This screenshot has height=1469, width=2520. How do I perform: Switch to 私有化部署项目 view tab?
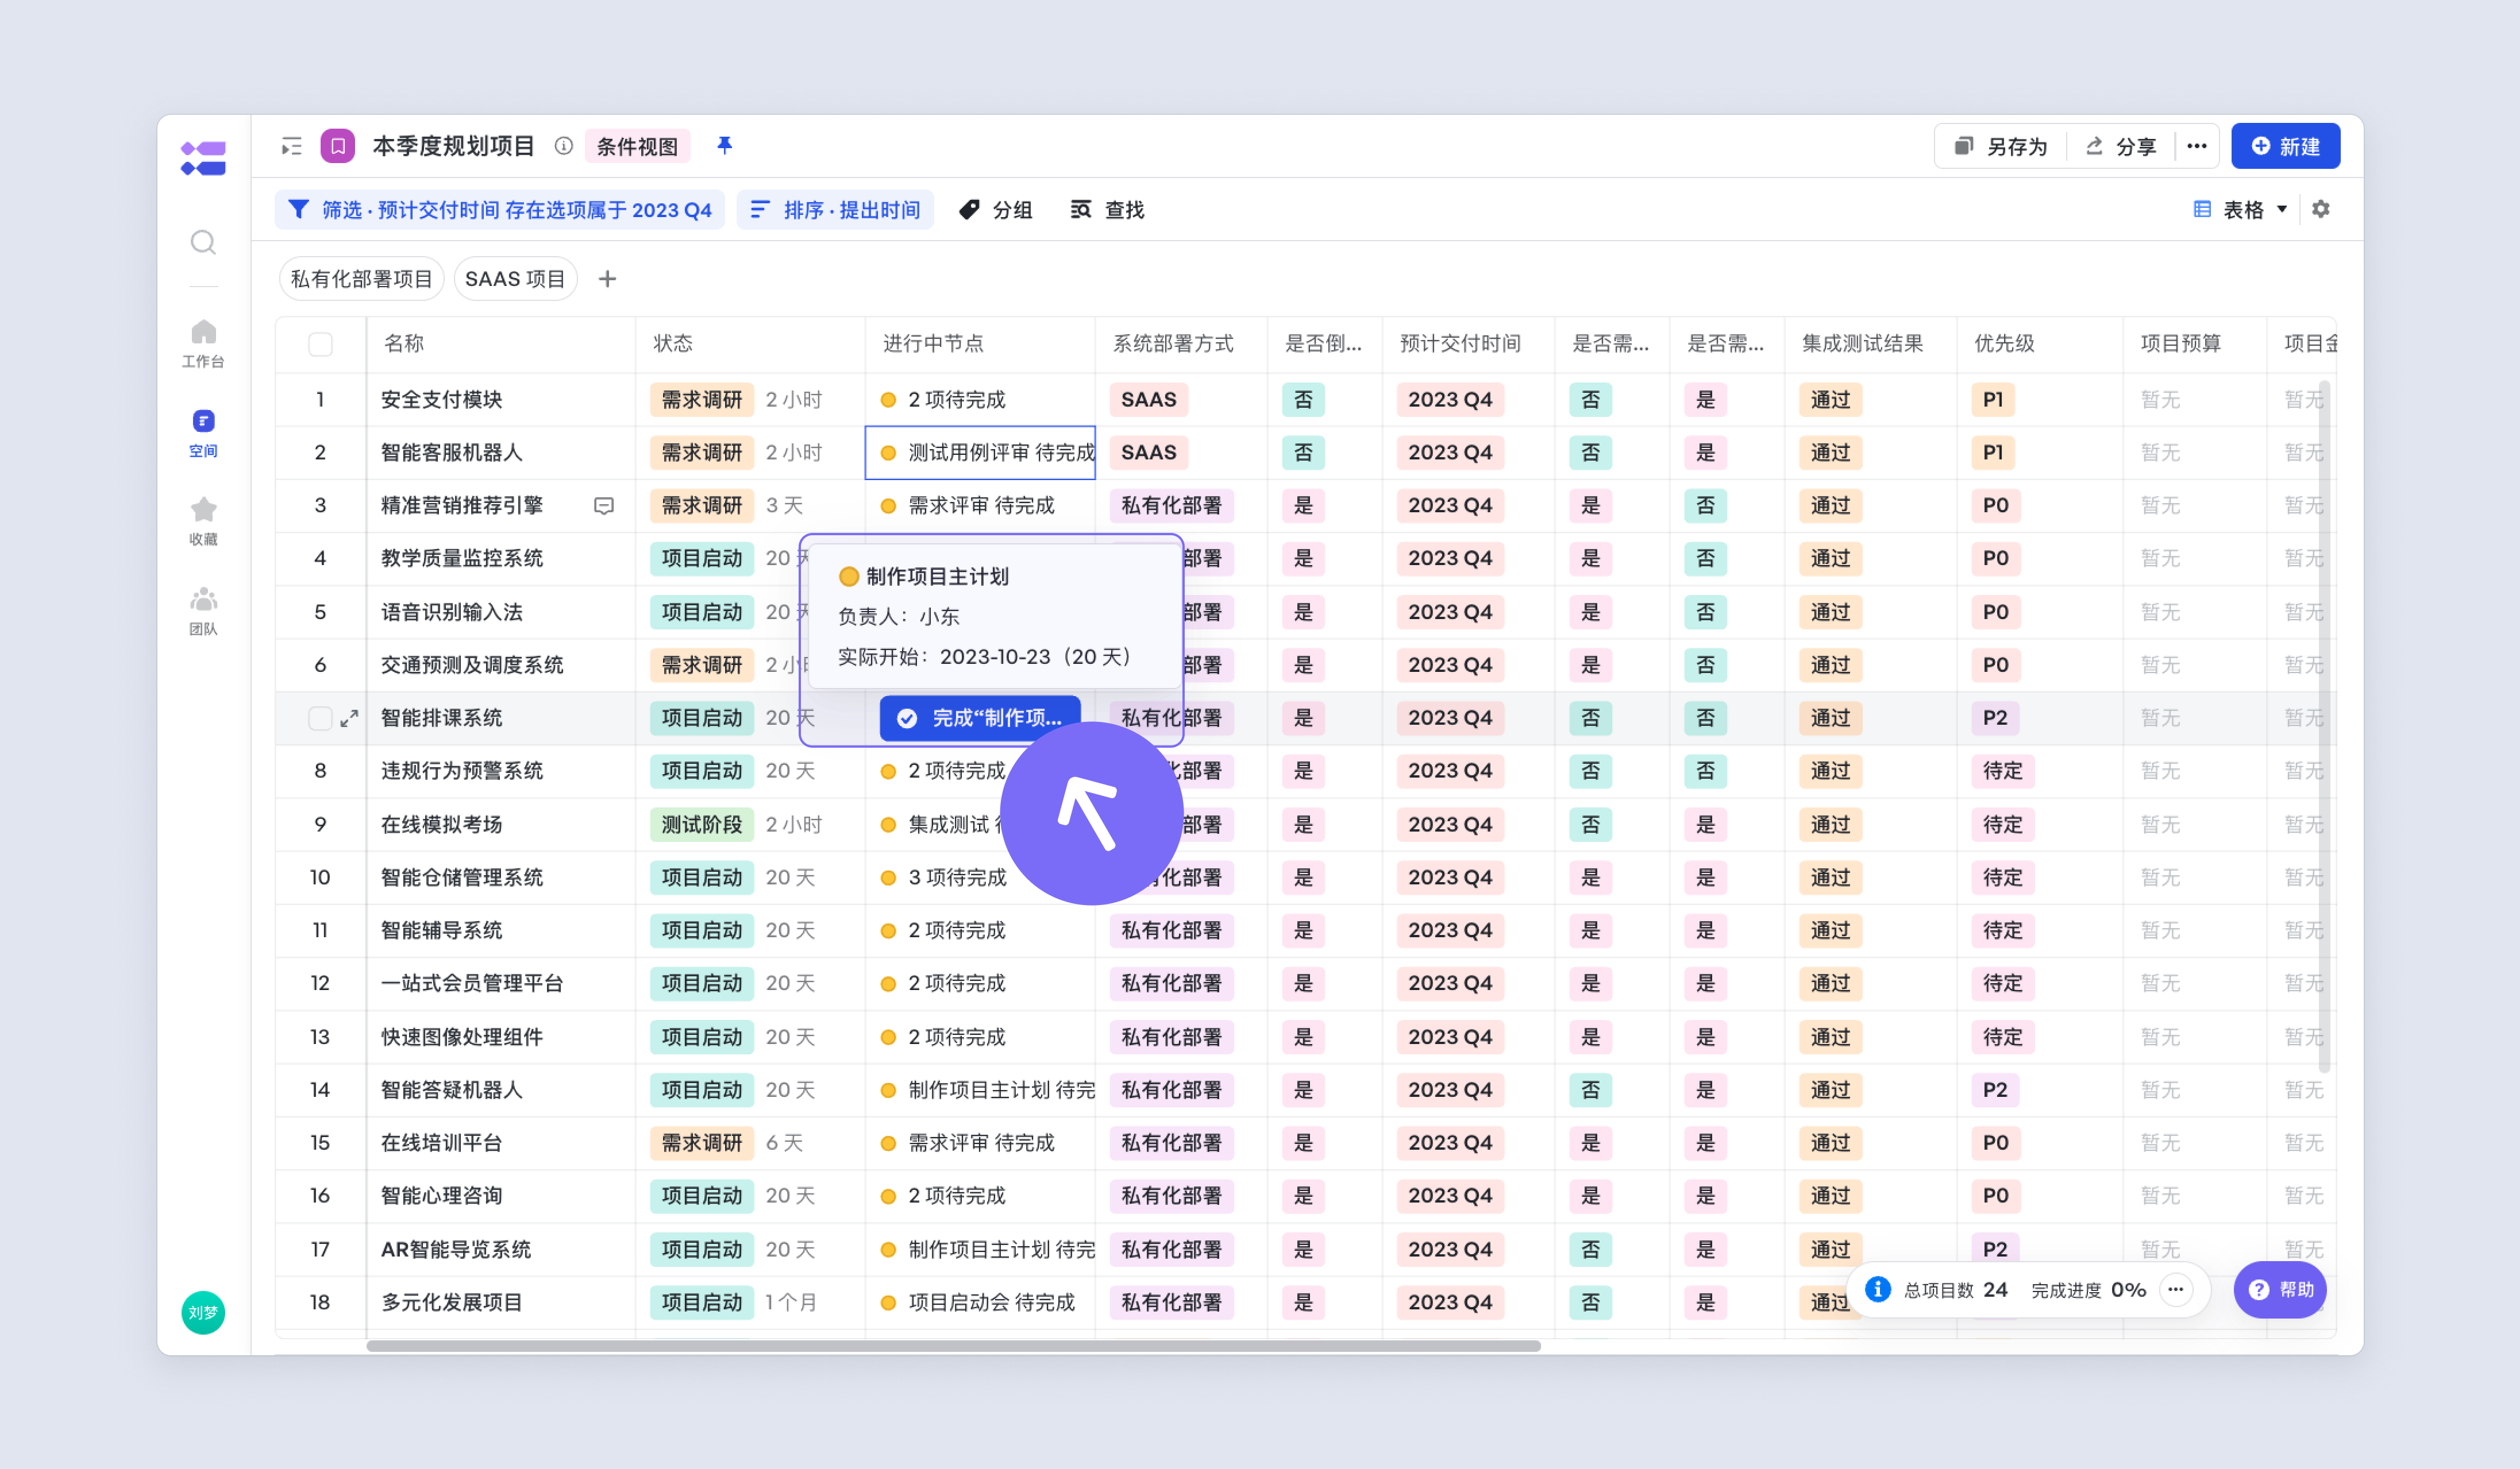pos(361,279)
